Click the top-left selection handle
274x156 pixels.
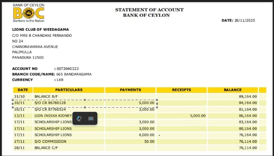click(x=12, y=100)
